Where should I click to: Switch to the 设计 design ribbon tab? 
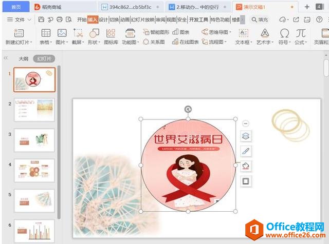point(103,19)
